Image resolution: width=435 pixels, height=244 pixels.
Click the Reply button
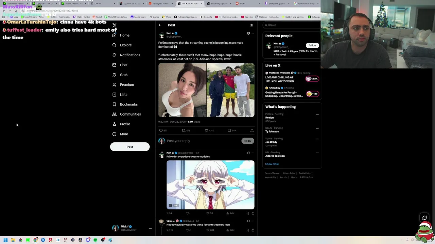(248, 141)
